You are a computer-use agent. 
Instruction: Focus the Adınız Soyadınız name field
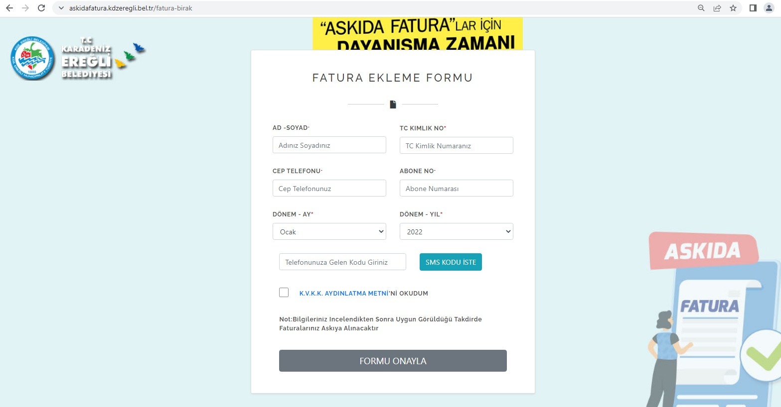(329, 145)
